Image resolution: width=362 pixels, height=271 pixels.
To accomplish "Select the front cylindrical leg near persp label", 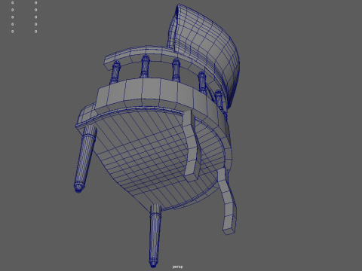I will (155, 236).
